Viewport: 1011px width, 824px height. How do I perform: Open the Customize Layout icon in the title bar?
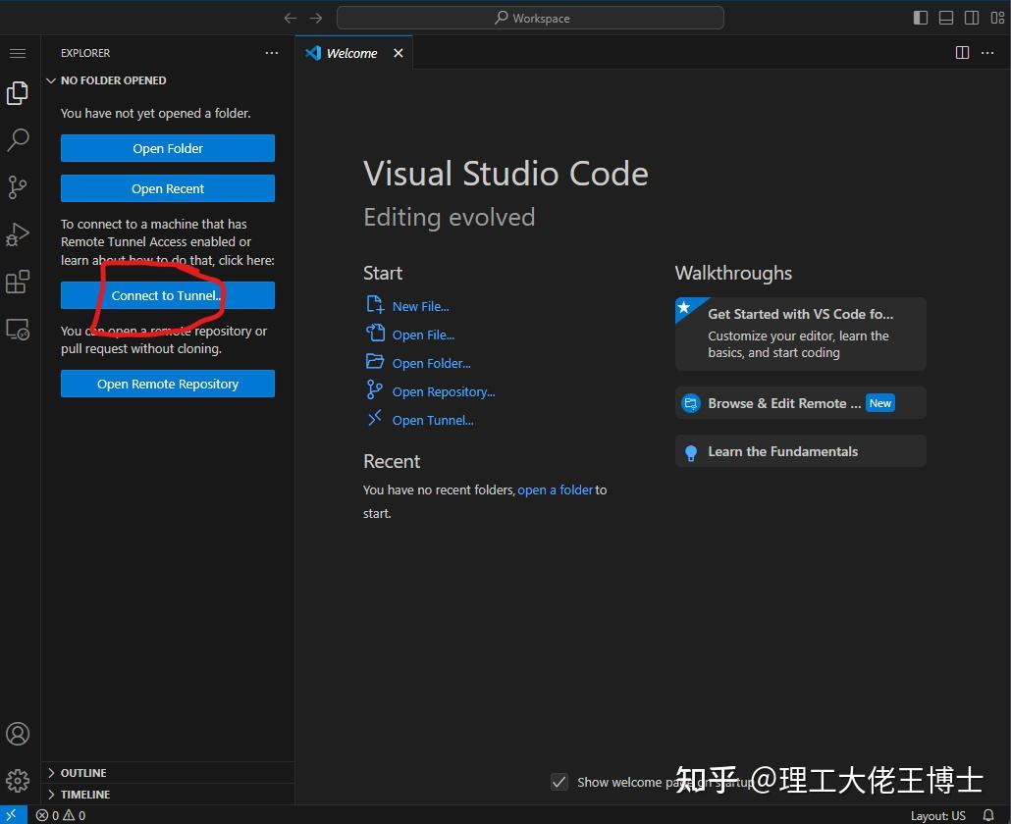[996, 17]
